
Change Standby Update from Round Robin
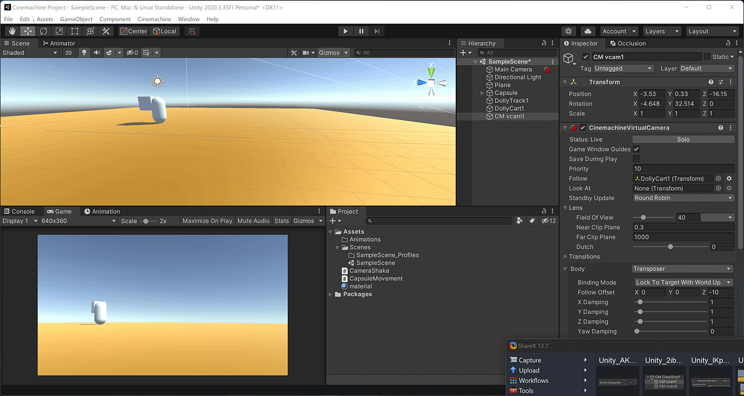(x=682, y=198)
